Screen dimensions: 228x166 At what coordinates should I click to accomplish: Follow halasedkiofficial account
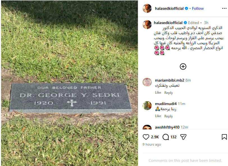pyautogui.click(x=198, y=9)
